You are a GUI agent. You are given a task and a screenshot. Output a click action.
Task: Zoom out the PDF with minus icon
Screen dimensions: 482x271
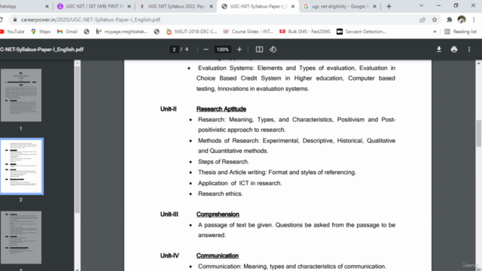pos(206,50)
